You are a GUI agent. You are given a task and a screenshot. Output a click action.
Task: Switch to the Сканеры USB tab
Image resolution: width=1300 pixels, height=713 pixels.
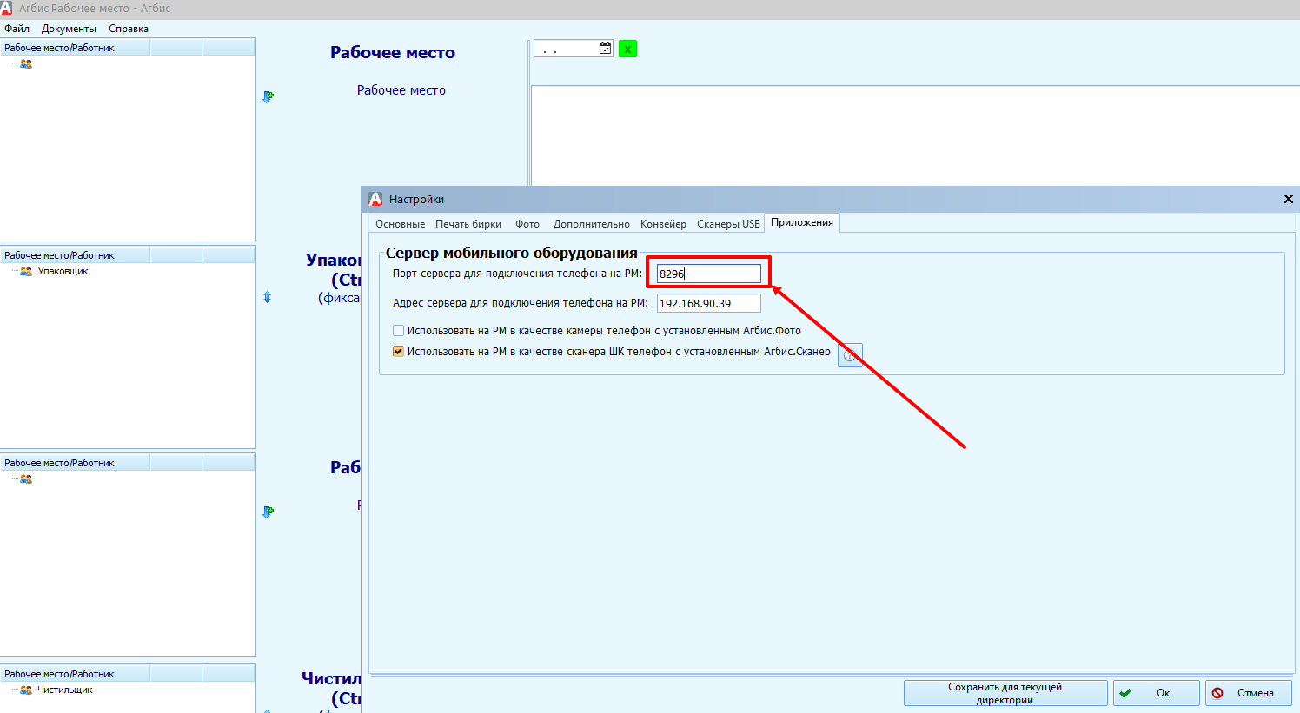tap(727, 224)
